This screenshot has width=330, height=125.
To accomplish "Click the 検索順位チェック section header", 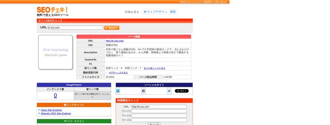I will (154, 100).
